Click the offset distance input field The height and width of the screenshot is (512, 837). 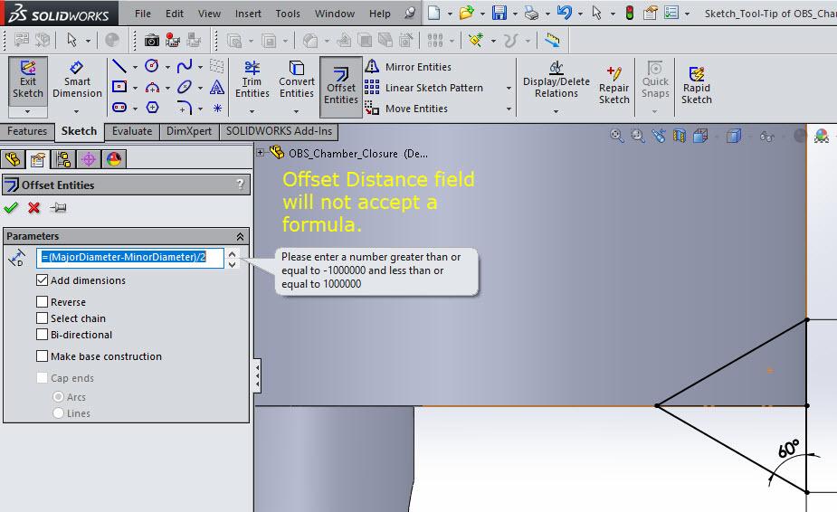130,257
